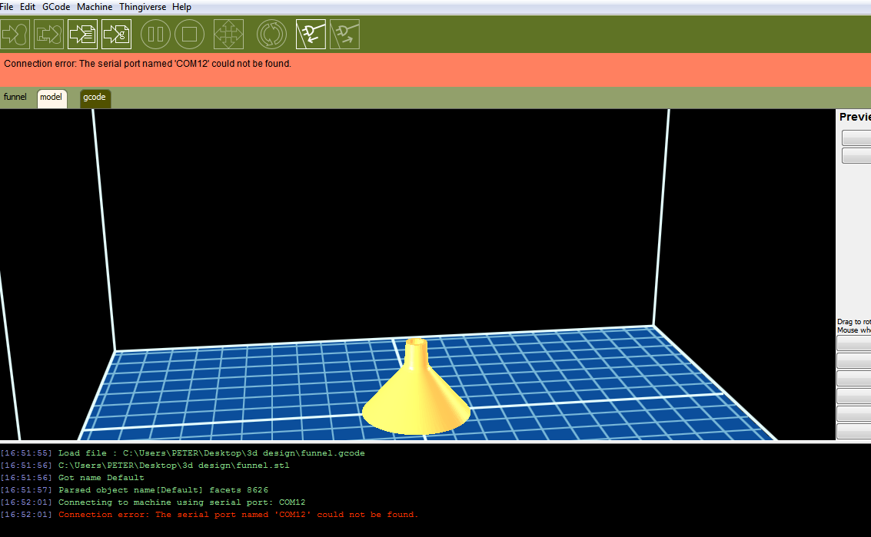The width and height of the screenshot is (871, 537).
Task: Click the arrow-into-'g'-document generate GCode icon
Action: click(x=117, y=35)
